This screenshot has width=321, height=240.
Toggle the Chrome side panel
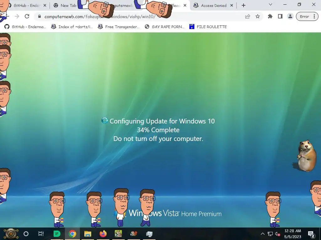point(280,17)
